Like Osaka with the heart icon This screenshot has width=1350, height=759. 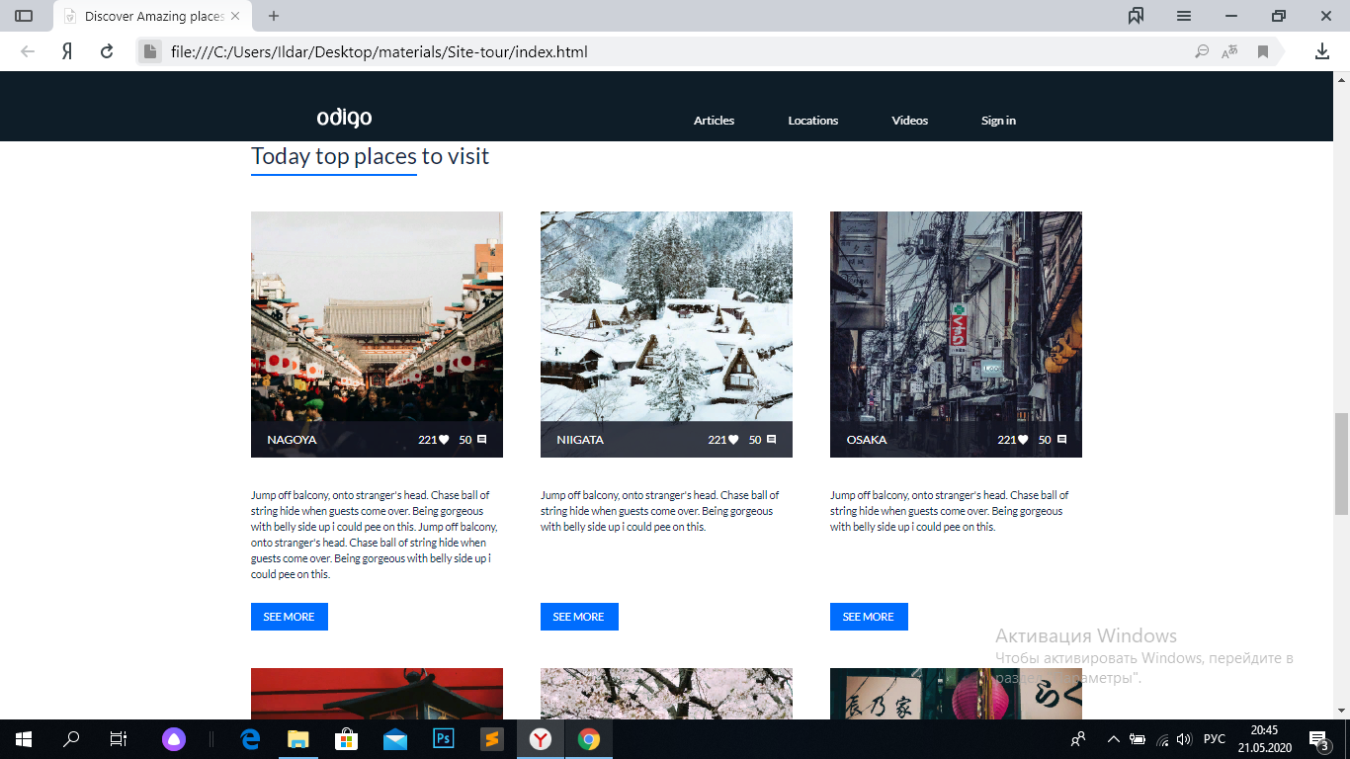click(x=1023, y=440)
